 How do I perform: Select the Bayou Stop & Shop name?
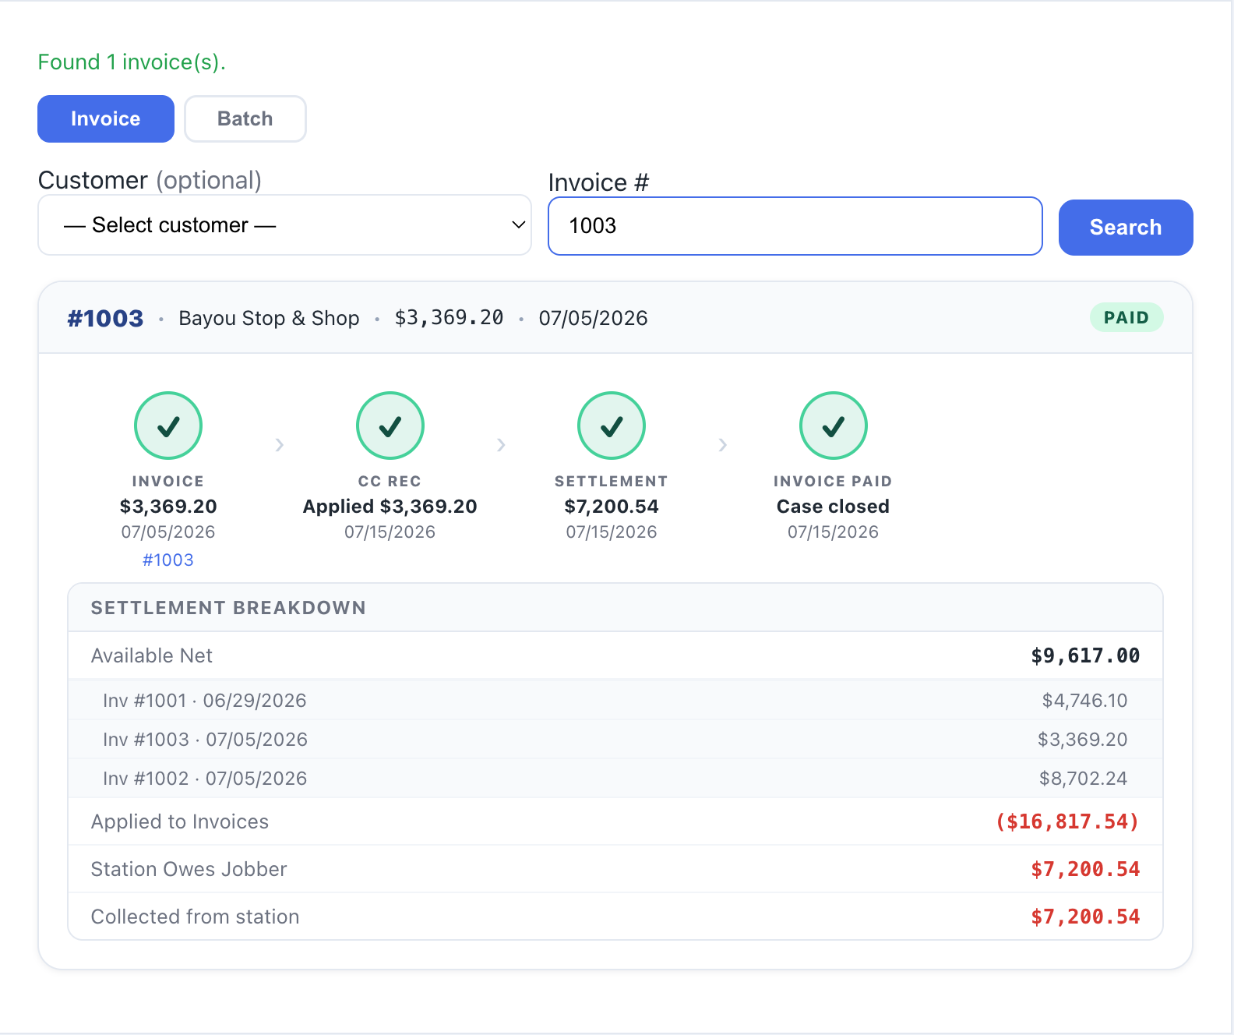269,318
